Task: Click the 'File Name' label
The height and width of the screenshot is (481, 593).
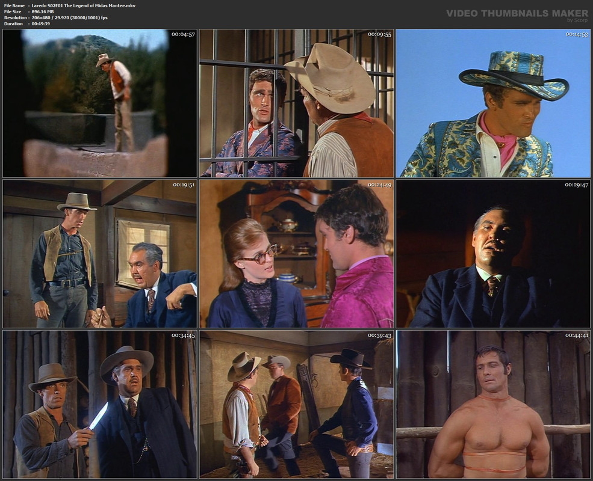Action: tap(14, 5)
